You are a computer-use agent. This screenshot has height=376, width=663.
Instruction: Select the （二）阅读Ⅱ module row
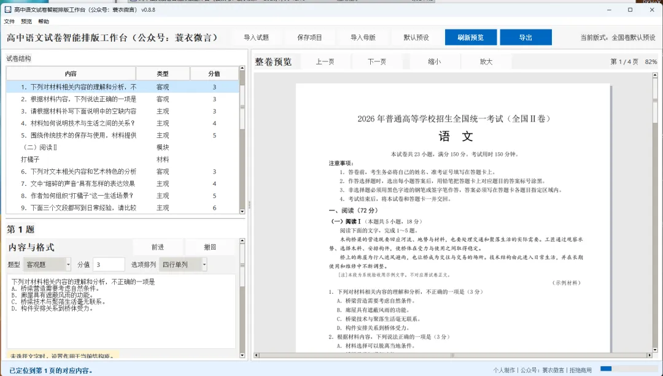click(x=123, y=147)
